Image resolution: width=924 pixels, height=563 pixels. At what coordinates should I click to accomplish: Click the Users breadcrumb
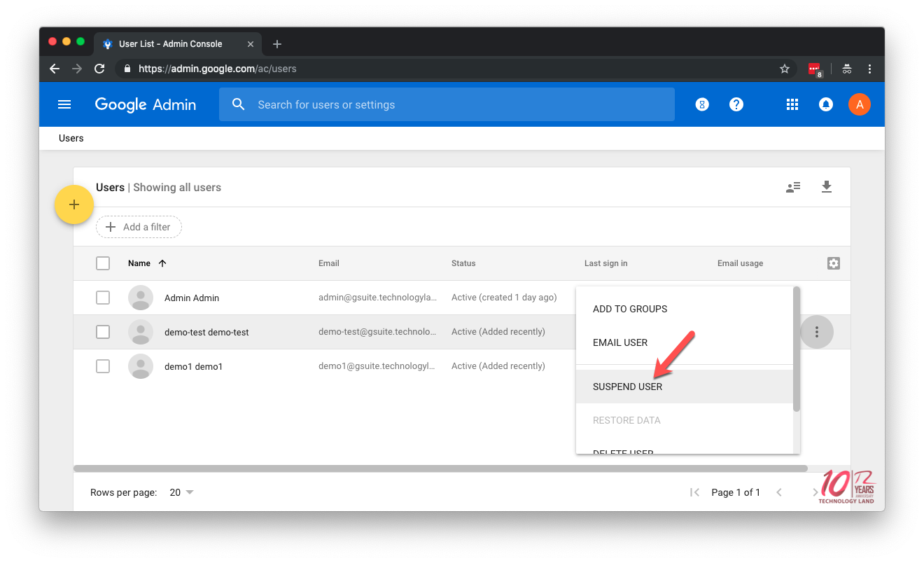coord(71,138)
